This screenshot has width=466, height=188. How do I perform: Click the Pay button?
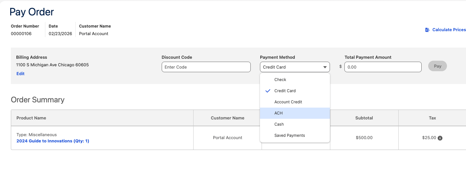pyautogui.click(x=437, y=66)
